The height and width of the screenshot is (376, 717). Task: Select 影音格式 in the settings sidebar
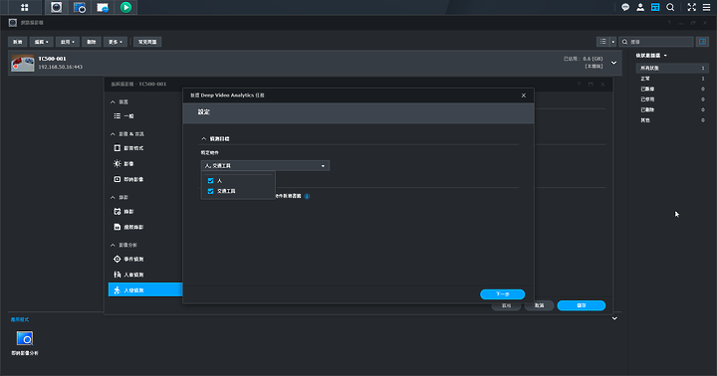coord(145,148)
